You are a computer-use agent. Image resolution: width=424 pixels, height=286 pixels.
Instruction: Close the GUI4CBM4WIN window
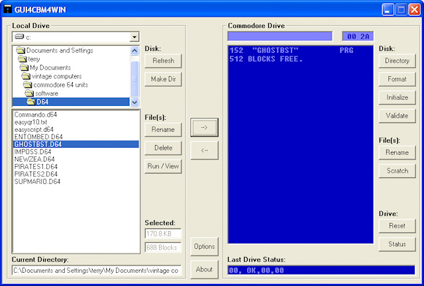(x=414, y=10)
